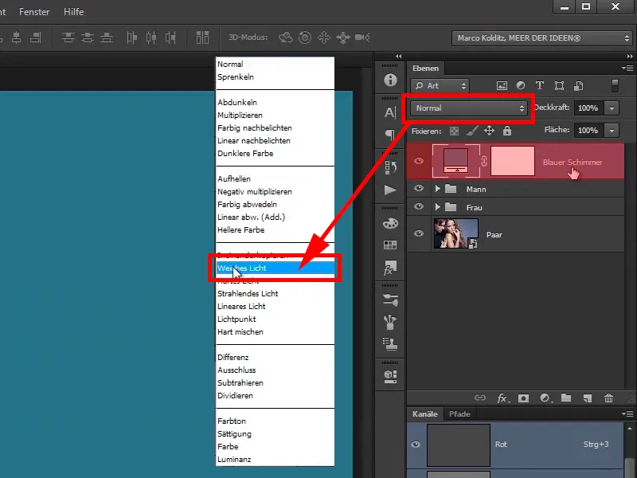Hide the Mann group layer
The height and width of the screenshot is (478, 637).
[x=419, y=188]
